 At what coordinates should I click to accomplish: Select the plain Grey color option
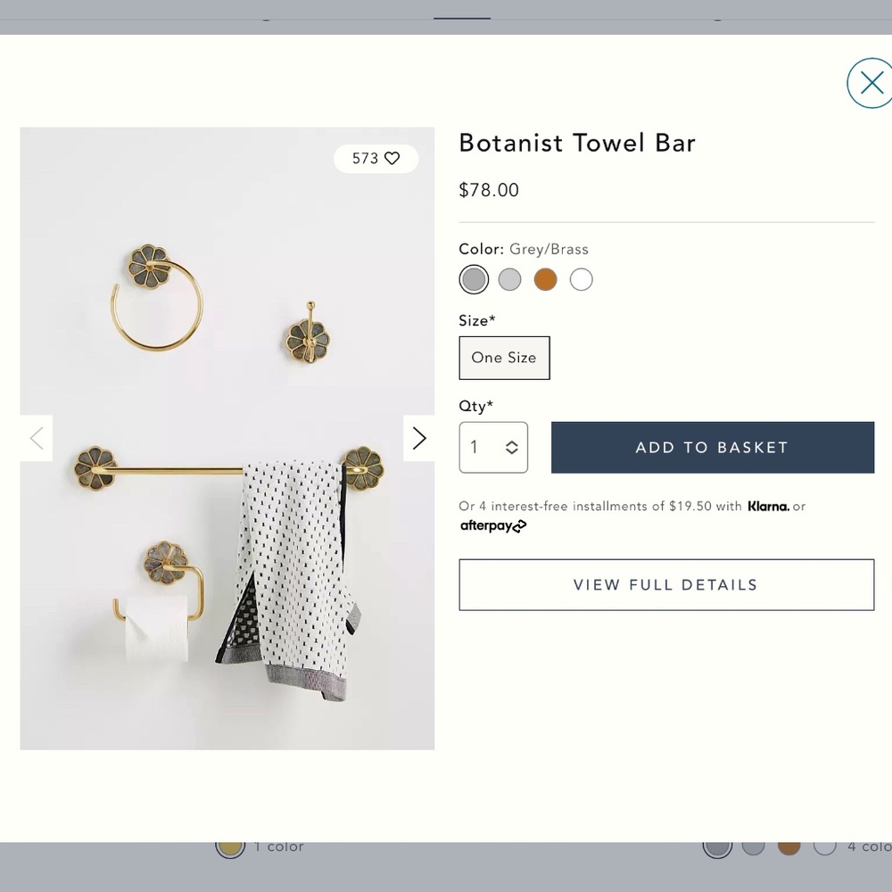(509, 279)
